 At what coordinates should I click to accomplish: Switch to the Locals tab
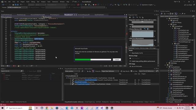(x=7, y=102)
